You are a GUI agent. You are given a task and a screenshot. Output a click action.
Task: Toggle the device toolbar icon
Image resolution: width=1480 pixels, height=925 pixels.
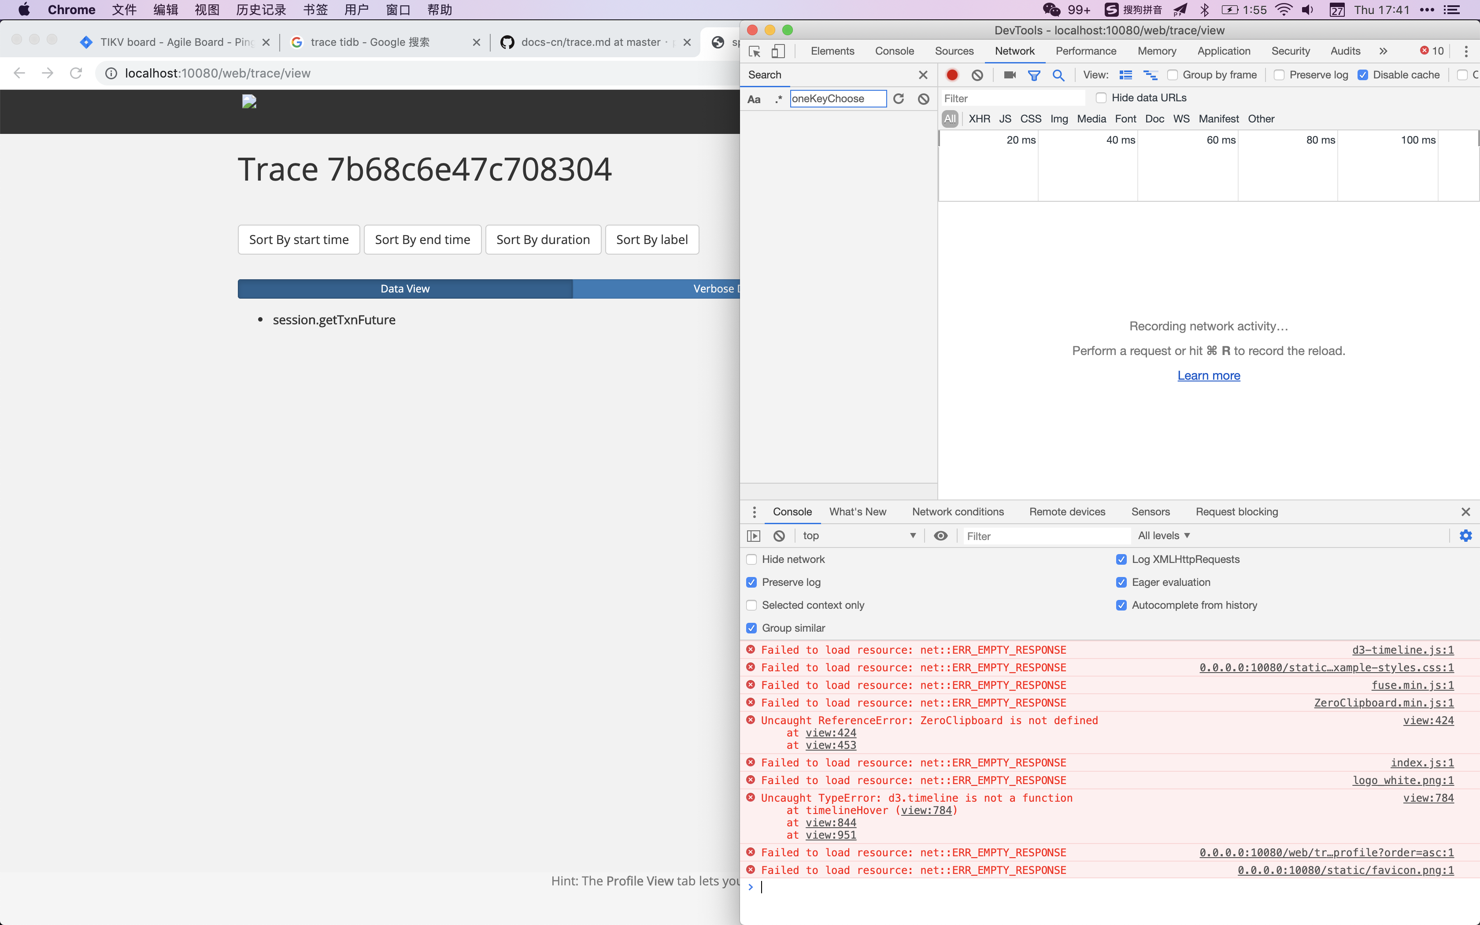pos(778,52)
